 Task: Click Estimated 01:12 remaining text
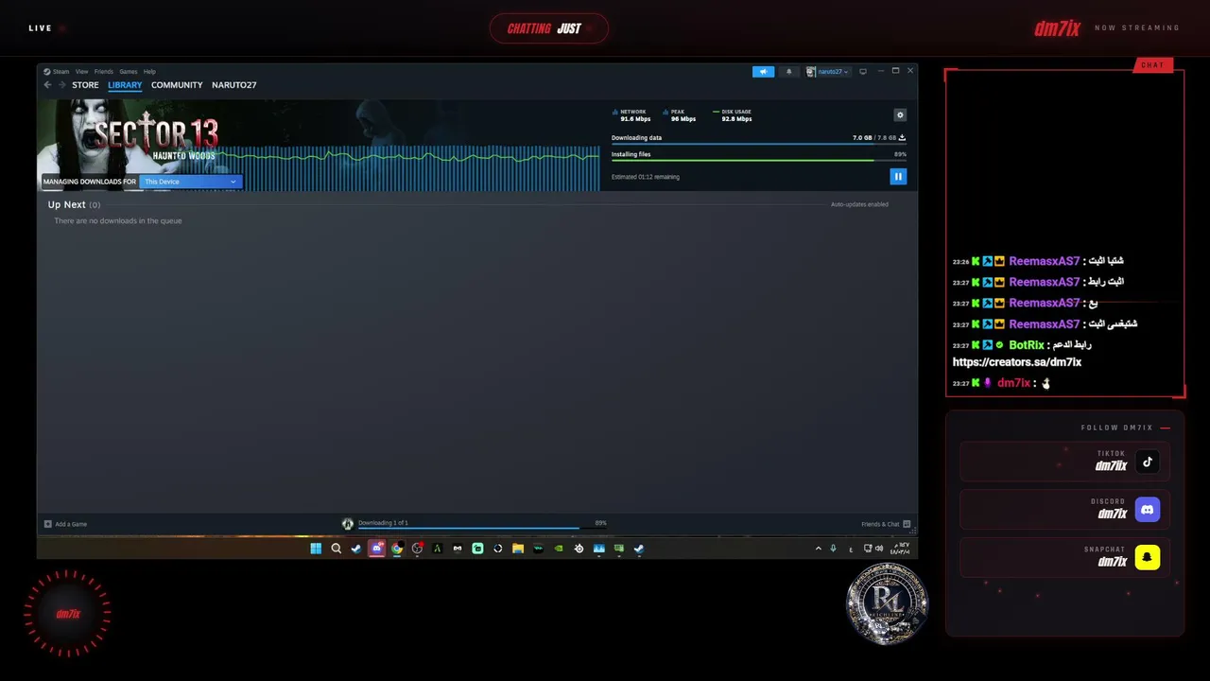[x=646, y=177]
